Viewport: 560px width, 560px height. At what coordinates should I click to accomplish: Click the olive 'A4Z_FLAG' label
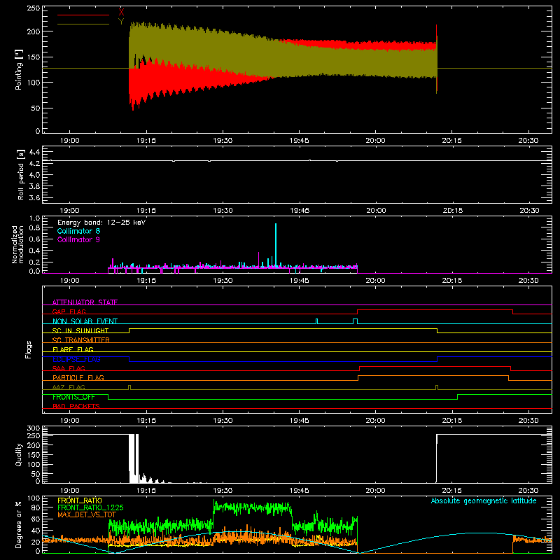pyautogui.click(x=69, y=387)
